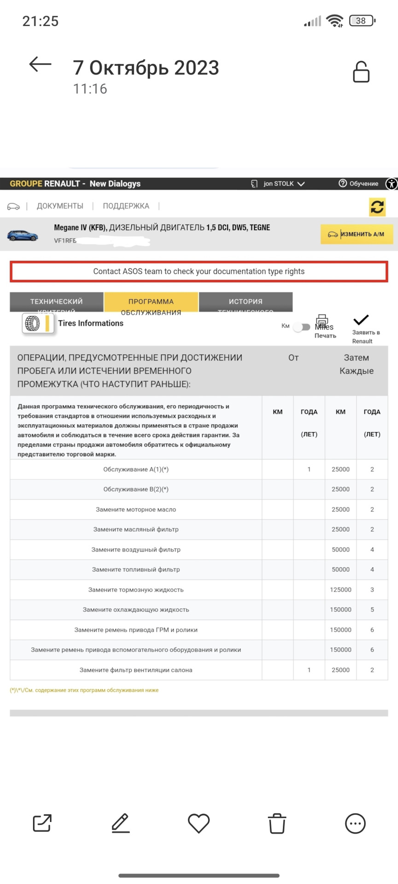
Task: Click Замените охлаждающую жидкость row
Action: click(x=199, y=610)
